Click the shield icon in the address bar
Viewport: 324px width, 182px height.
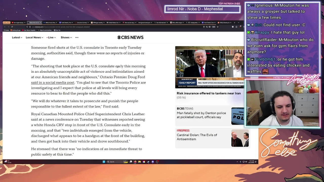pyautogui.click(x=27, y=27)
